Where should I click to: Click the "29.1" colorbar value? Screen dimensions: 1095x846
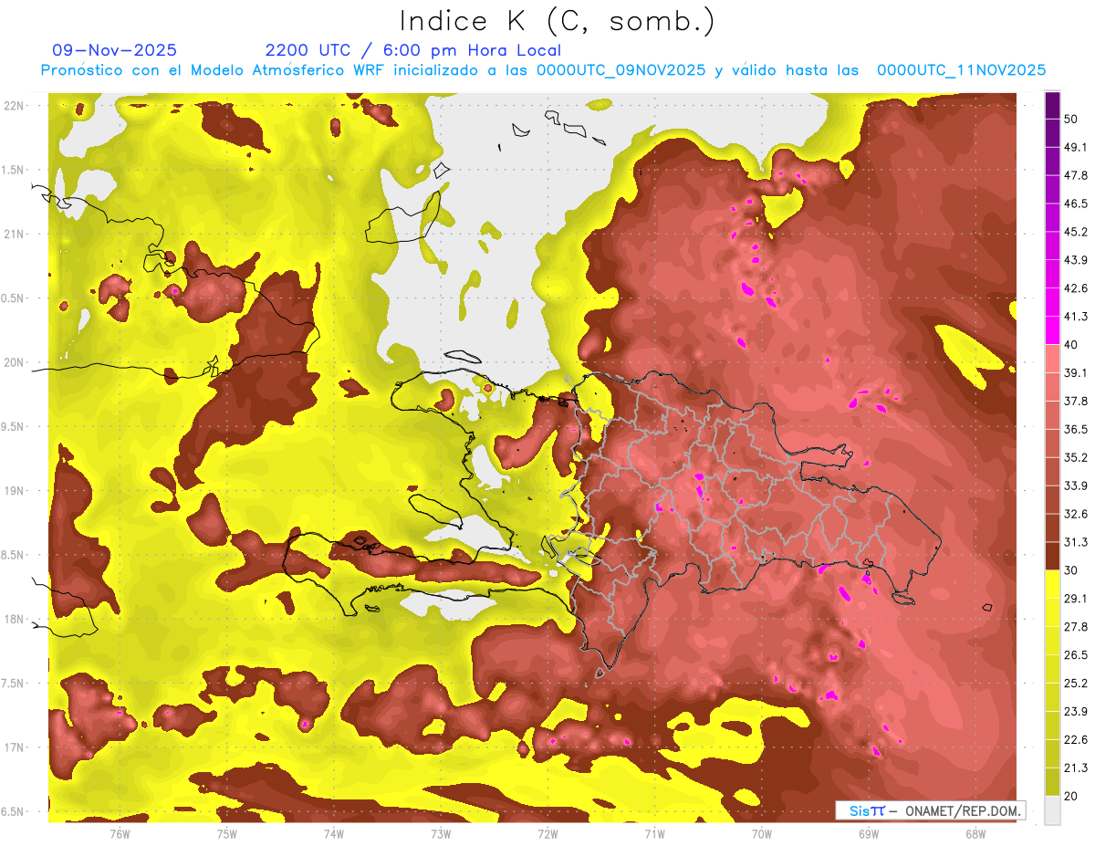(1076, 599)
